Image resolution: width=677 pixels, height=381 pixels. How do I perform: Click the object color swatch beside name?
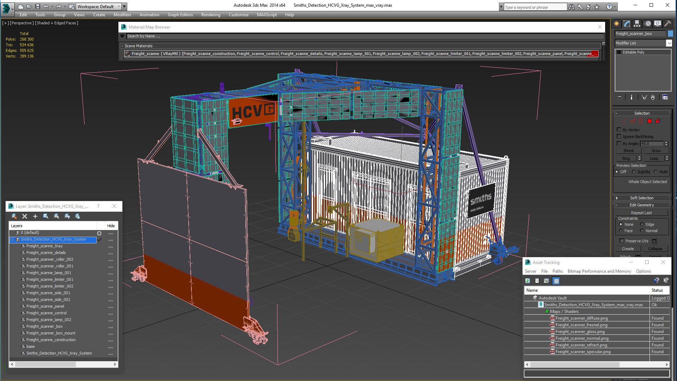coord(670,34)
